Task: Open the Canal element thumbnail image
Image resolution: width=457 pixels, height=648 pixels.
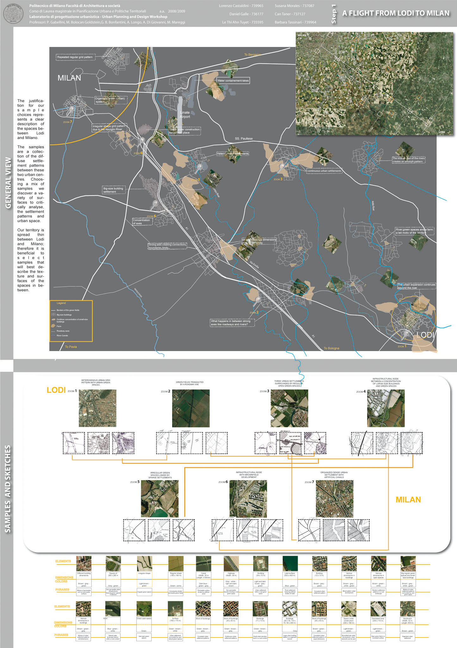Action: (x=203, y=564)
